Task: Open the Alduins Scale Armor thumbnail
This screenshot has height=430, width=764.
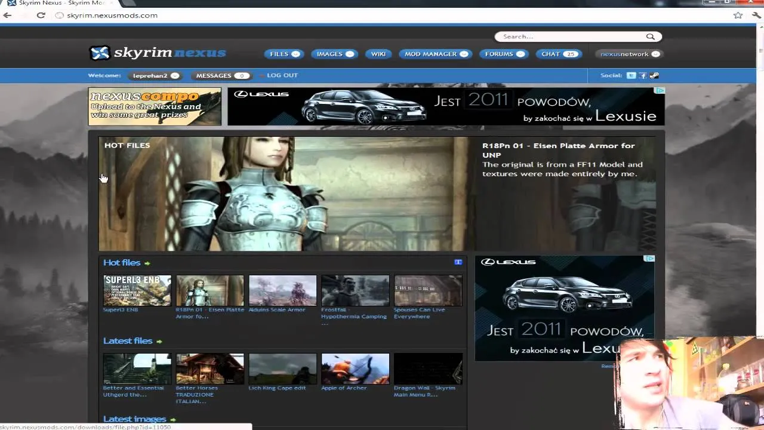Action: (x=283, y=290)
